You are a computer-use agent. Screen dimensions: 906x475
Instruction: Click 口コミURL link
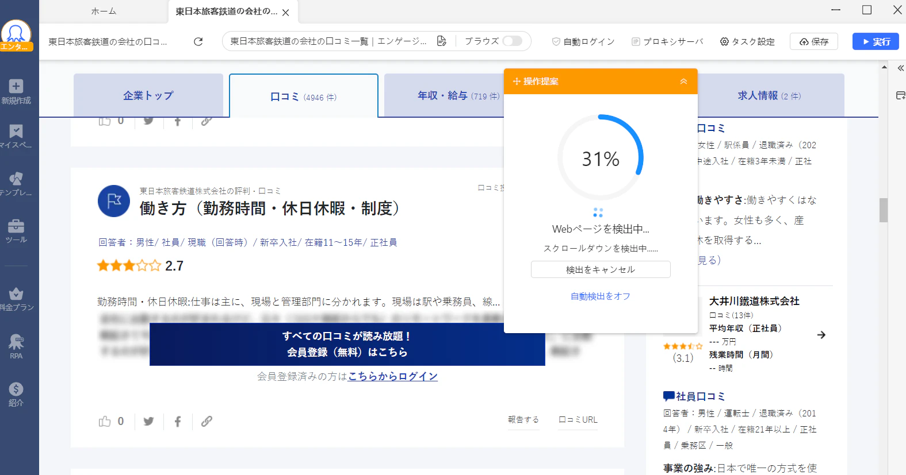(x=578, y=420)
